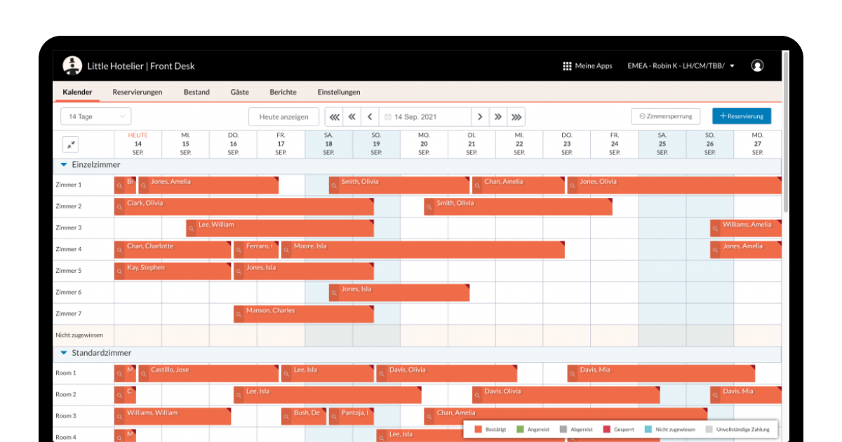Image resolution: width=842 pixels, height=442 pixels.
Task: Open the user profile avatar icon
Action: coord(757,66)
